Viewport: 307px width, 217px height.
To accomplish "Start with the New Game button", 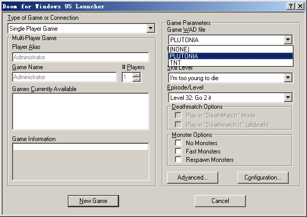I will tap(93, 201).
